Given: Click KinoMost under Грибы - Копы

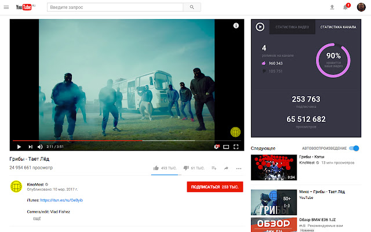Looking at the screenshot, I should click(307, 162).
